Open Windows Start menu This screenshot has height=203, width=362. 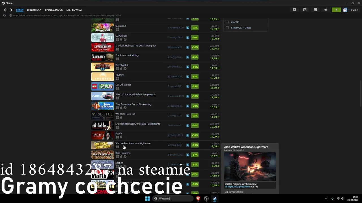(x=147, y=198)
